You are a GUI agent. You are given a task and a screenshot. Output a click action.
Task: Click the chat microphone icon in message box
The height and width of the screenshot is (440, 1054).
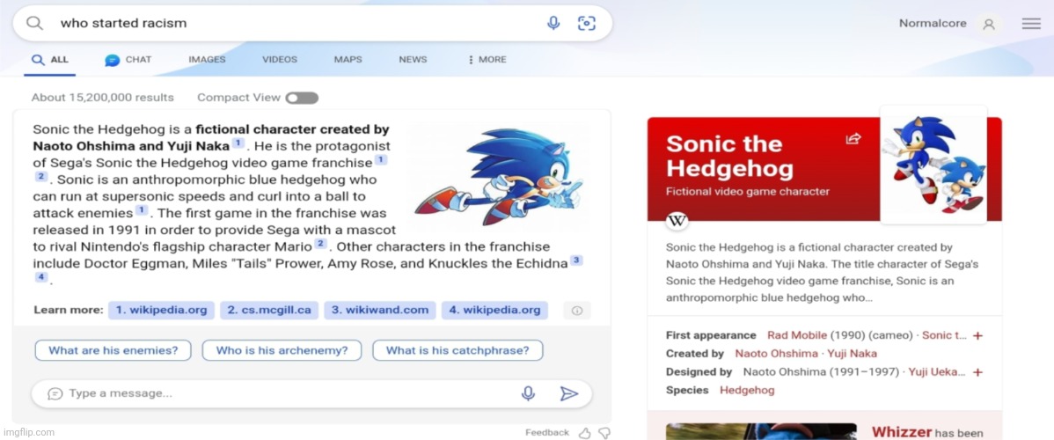point(529,393)
